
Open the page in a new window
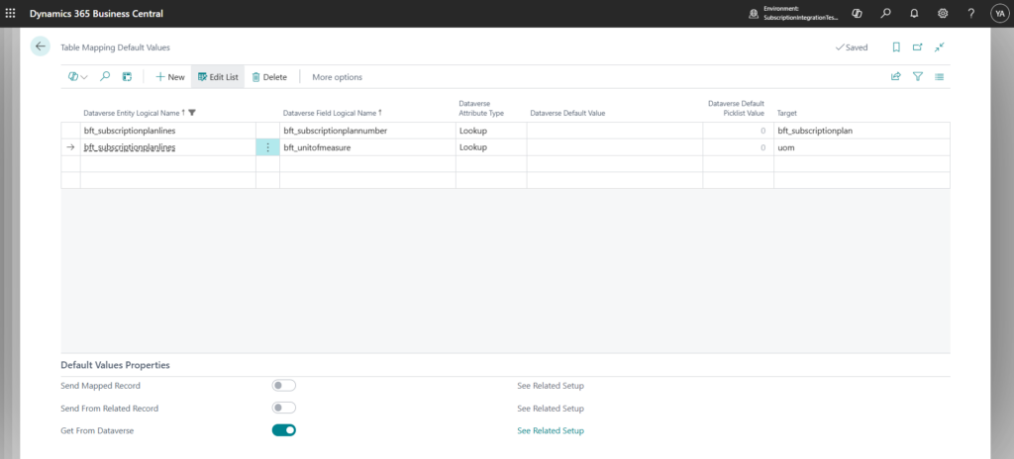pyautogui.click(x=917, y=46)
